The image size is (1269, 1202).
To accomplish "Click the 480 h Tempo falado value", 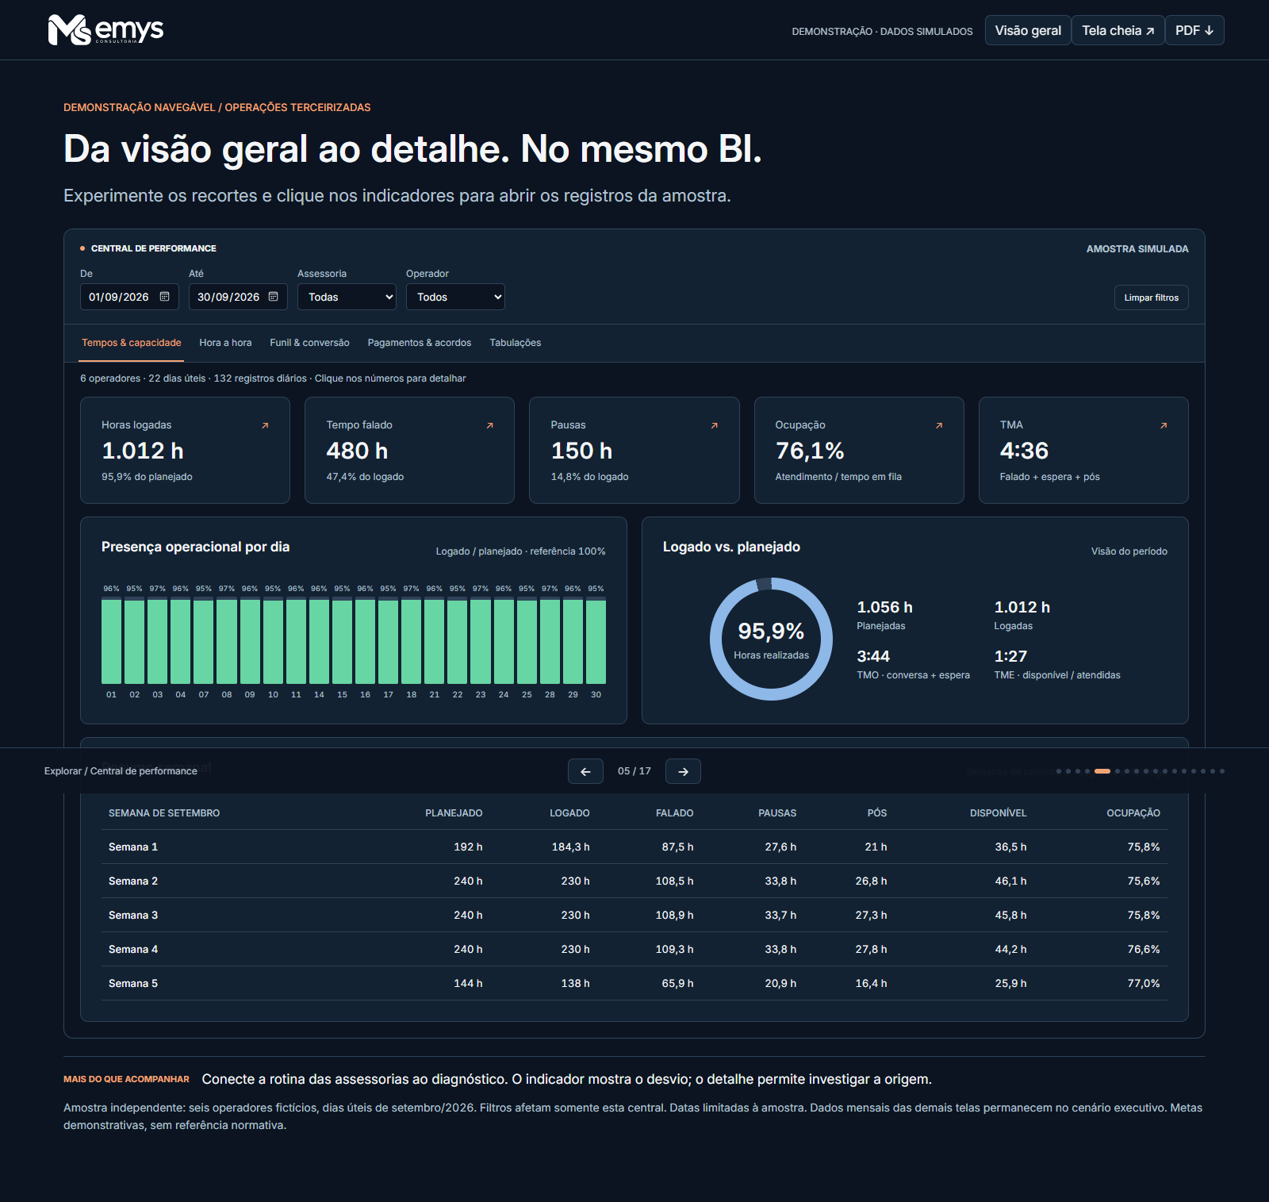I will pyautogui.click(x=357, y=451).
